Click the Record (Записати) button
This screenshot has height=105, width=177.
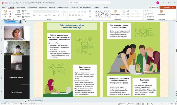pyautogui.click(x=153, y=7)
